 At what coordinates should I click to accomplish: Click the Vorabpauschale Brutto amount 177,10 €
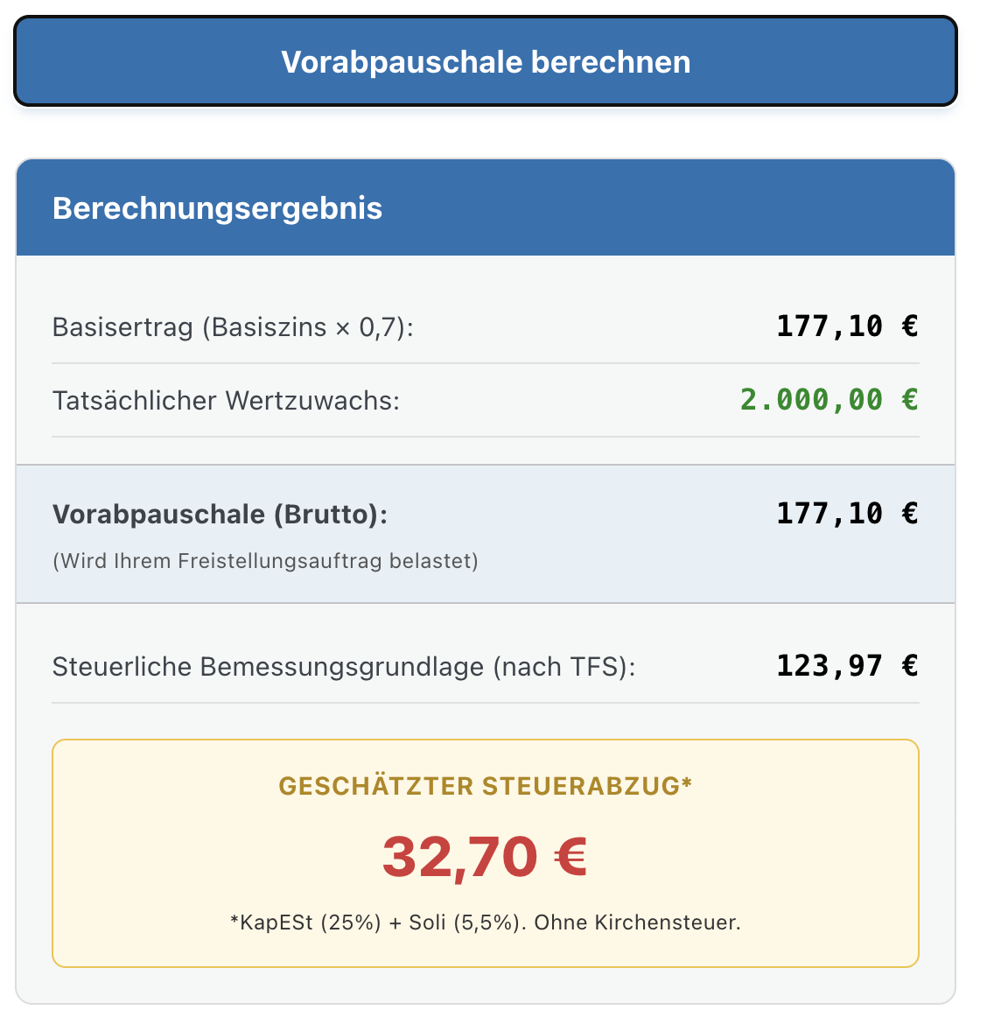point(846,513)
